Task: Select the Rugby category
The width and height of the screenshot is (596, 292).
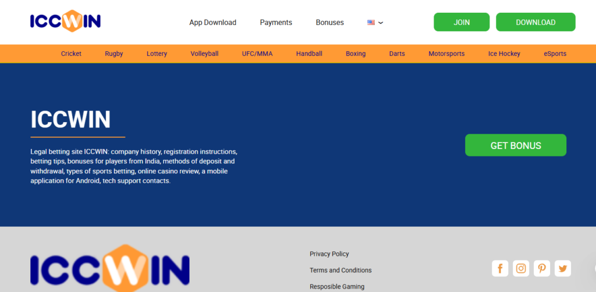Action: point(114,54)
